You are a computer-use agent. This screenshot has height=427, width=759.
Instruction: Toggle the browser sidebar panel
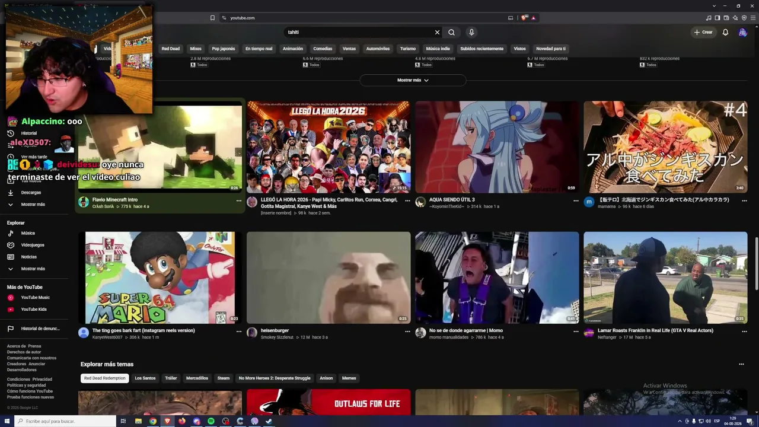tap(717, 18)
